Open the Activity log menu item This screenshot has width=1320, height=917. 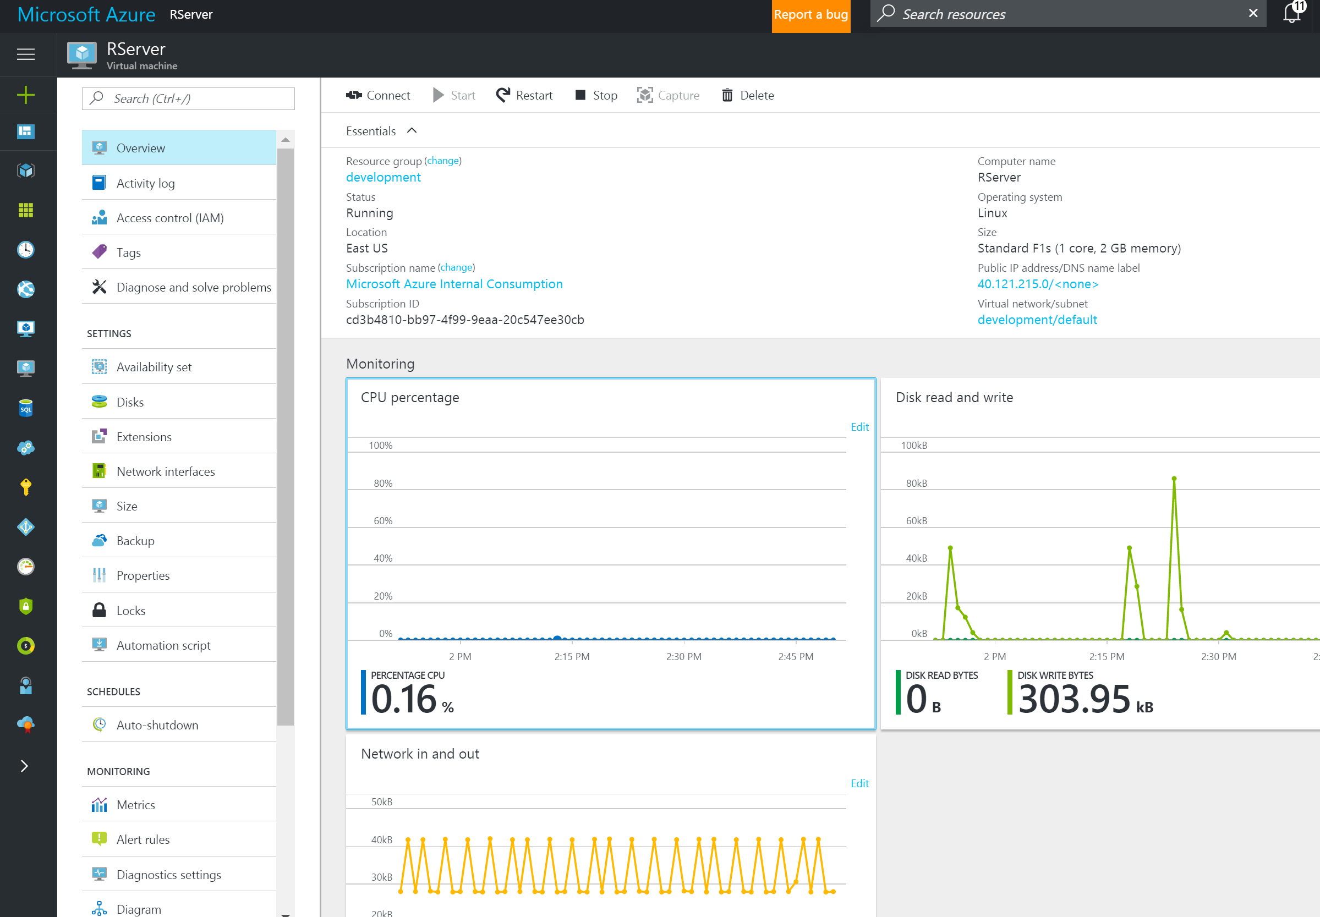click(x=145, y=183)
